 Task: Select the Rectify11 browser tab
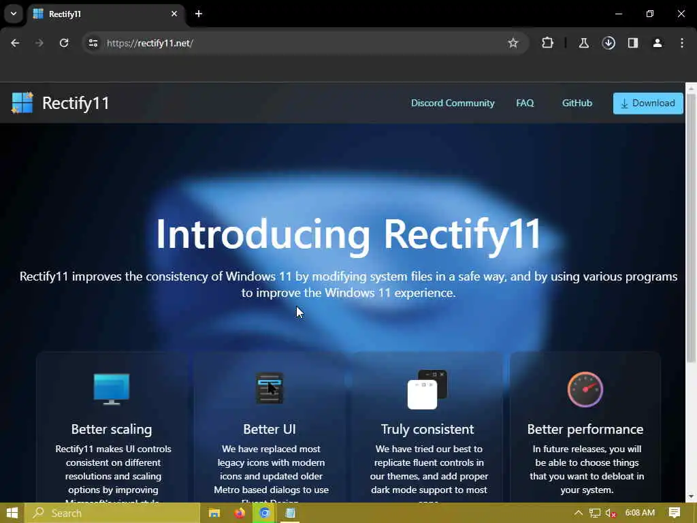[106, 14]
